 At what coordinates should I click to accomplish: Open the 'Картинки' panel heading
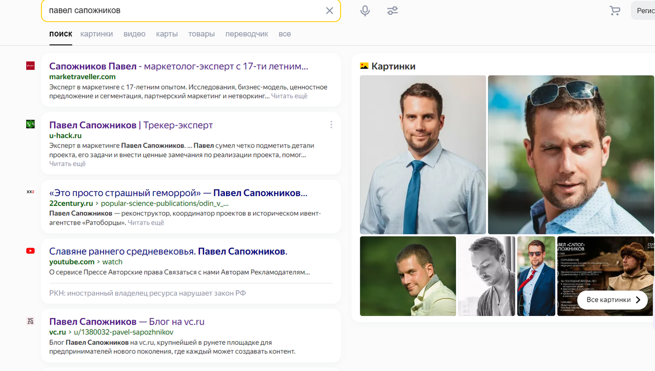click(x=394, y=66)
